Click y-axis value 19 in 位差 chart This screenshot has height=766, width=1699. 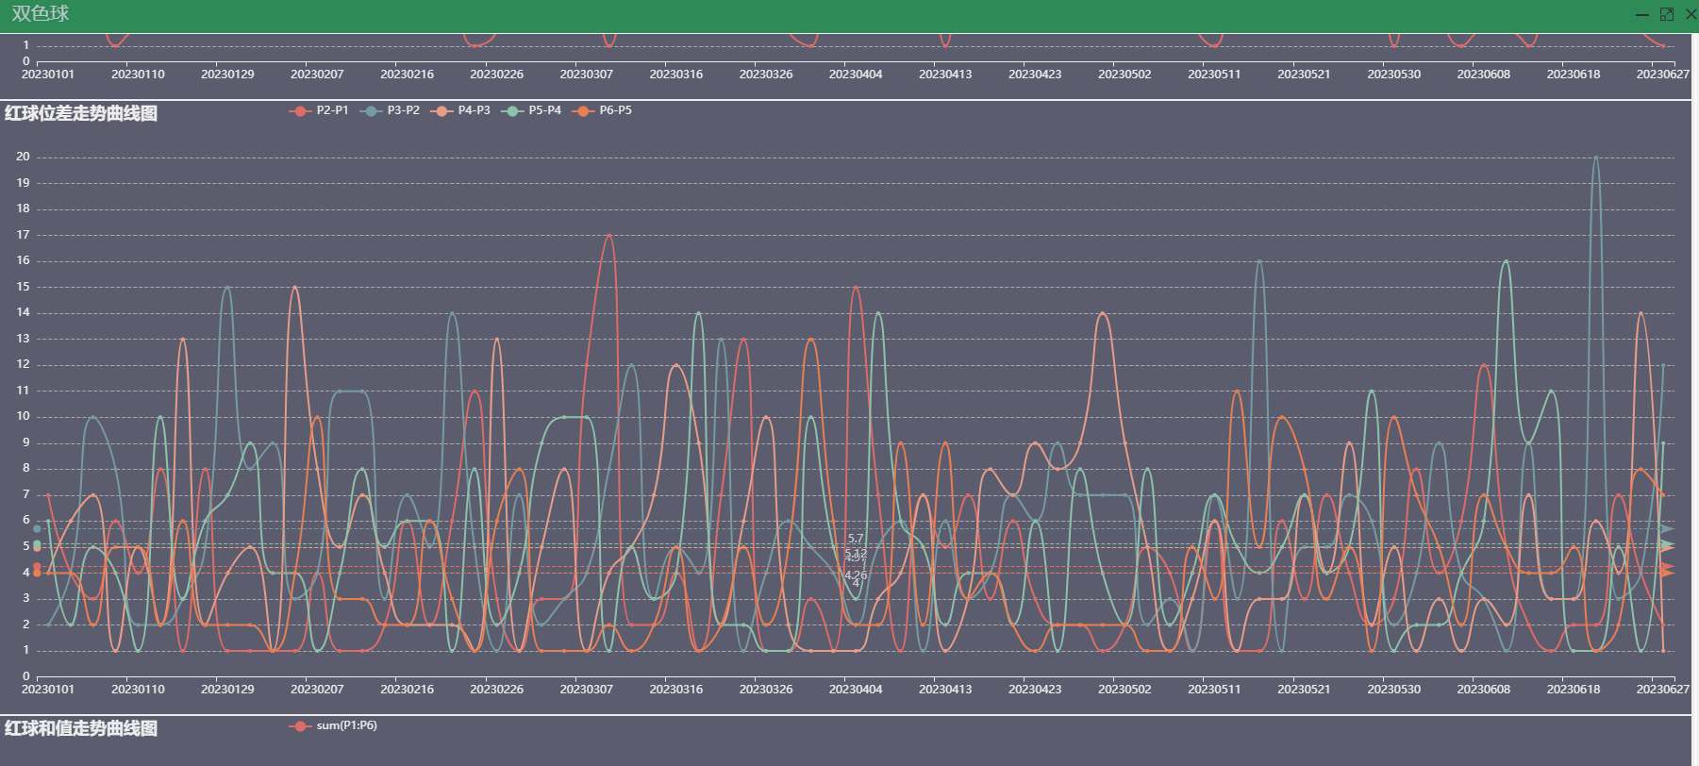point(23,183)
